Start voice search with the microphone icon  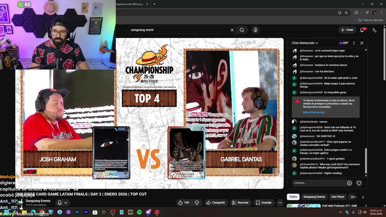tap(255, 30)
